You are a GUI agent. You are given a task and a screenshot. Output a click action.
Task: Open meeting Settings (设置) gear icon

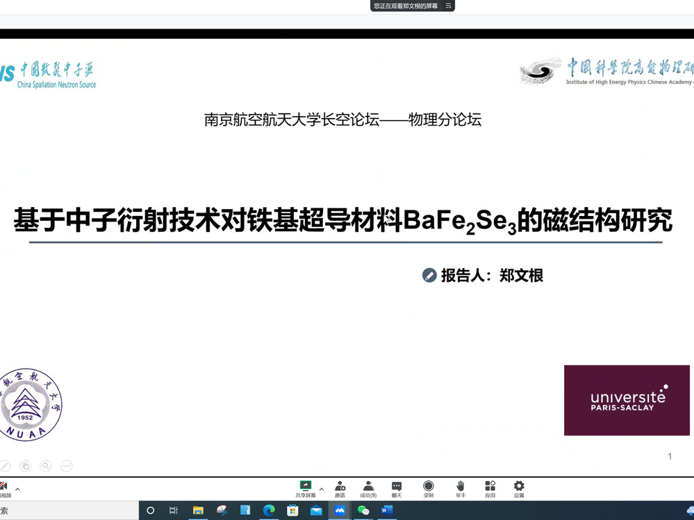point(519,486)
